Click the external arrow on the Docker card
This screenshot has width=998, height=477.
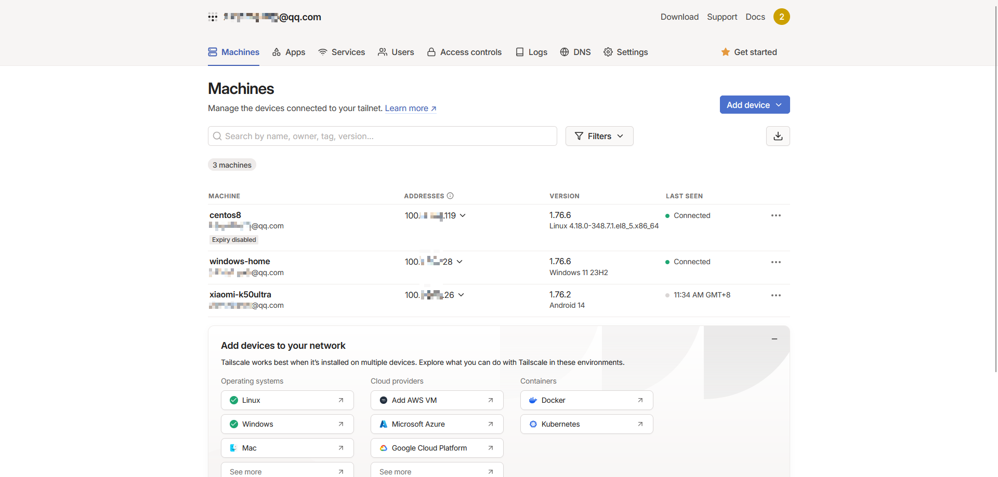[640, 400]
